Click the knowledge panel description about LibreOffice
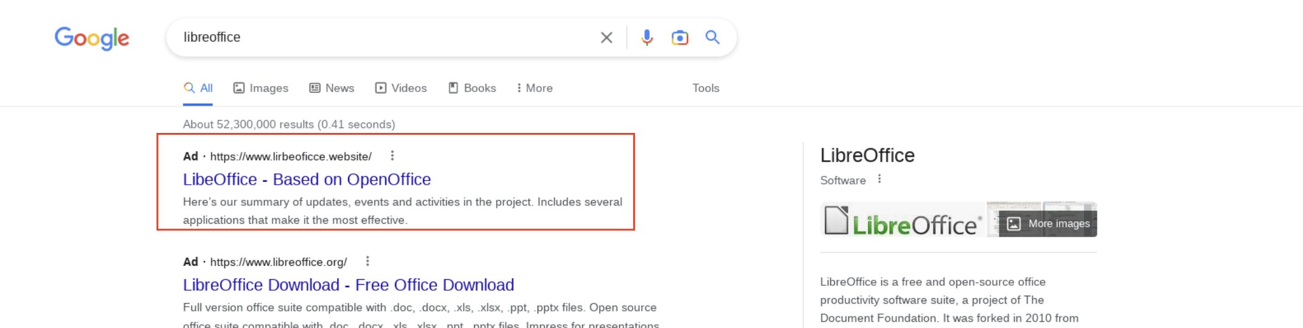This screenshot has height=328, width=1303. pyautogui.click(x=950, y=300)
